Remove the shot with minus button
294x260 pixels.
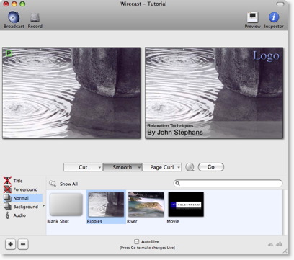tap(23, 244)
